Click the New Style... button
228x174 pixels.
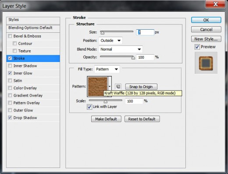(x=206, y=39)
